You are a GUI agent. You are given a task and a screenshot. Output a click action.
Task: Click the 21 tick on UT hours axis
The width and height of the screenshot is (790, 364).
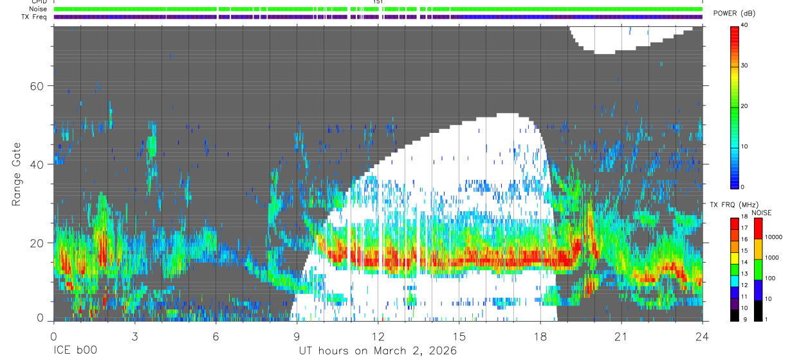(621, 336)
